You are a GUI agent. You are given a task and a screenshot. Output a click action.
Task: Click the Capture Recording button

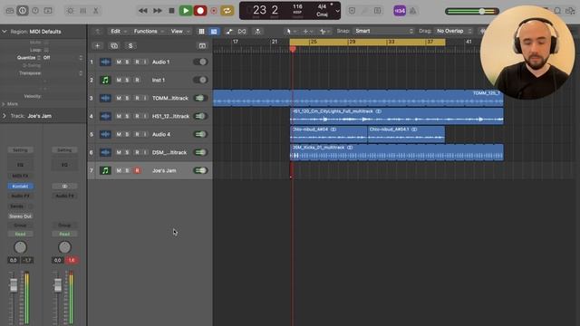(x=214, y=11)
